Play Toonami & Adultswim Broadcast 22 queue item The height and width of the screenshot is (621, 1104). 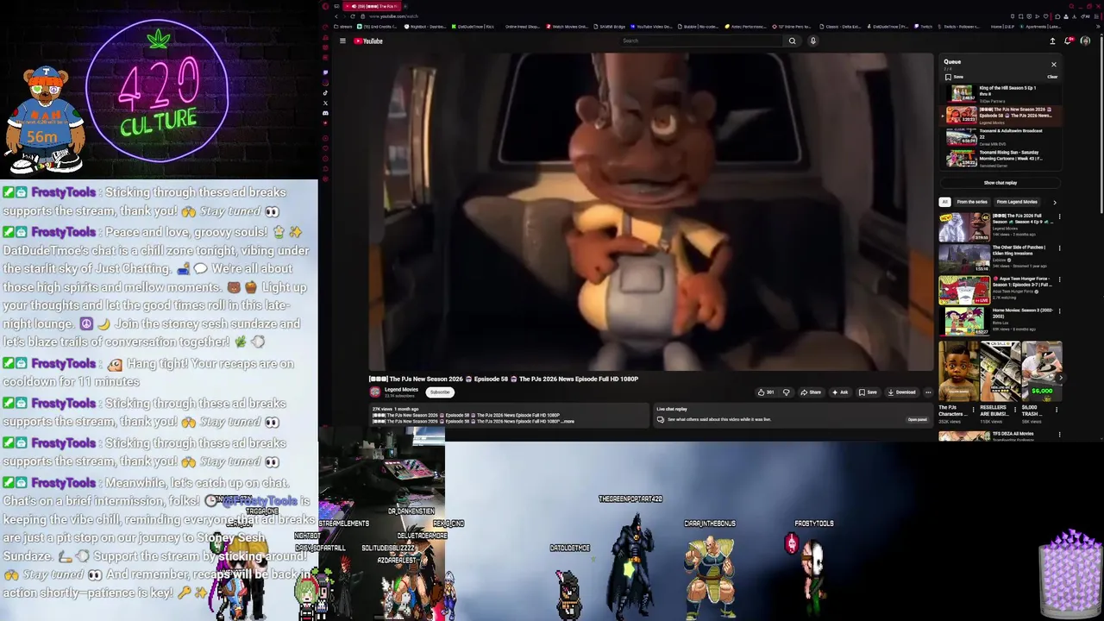[1000, 137]
